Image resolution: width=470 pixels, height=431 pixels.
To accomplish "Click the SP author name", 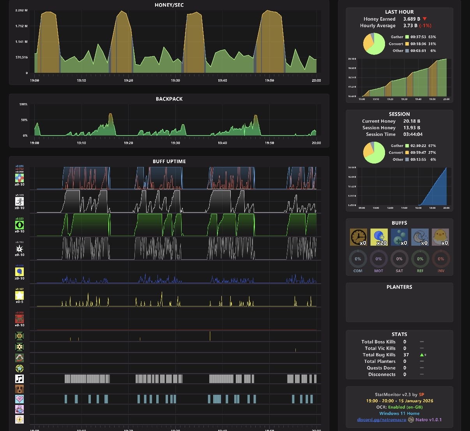I will click(421, 394).
